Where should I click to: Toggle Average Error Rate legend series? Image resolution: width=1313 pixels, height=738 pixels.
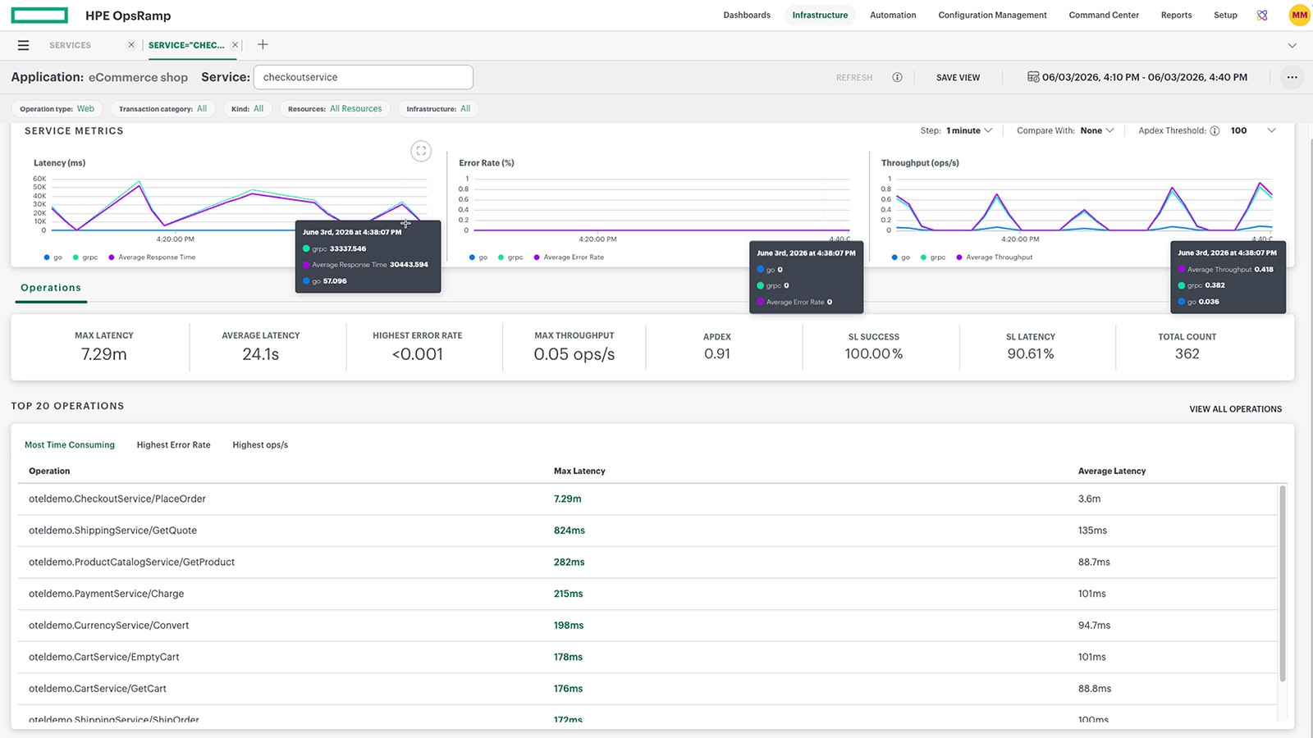click(569, 257)
